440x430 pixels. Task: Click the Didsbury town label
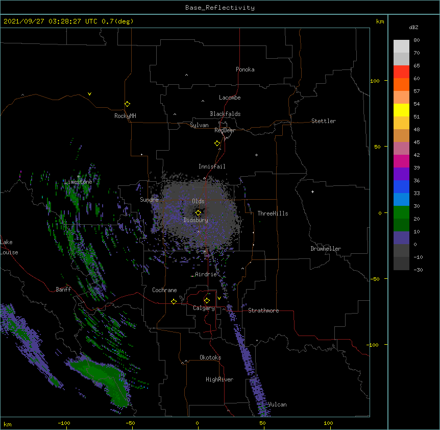pyautogui.click(x=196, y=220)
